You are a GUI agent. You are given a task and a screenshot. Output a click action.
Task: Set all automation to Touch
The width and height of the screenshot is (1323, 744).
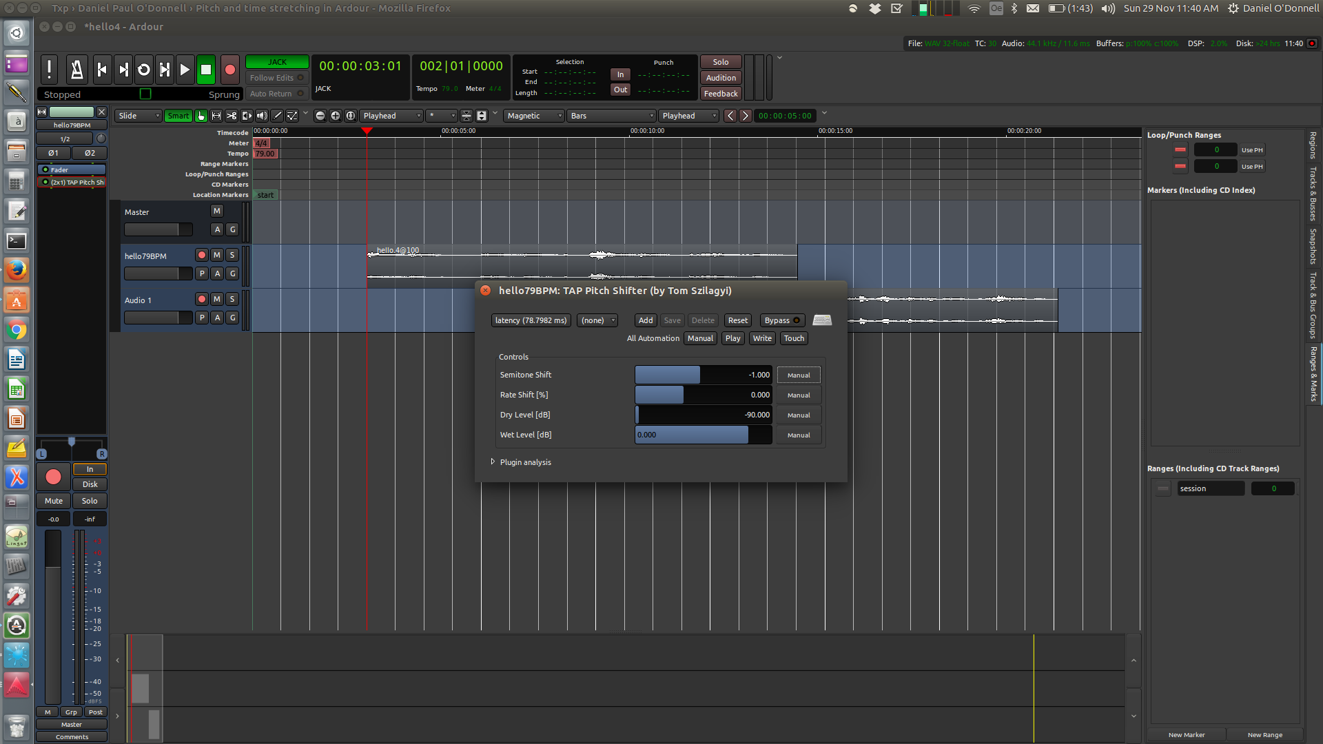click(x=794, y=338)
